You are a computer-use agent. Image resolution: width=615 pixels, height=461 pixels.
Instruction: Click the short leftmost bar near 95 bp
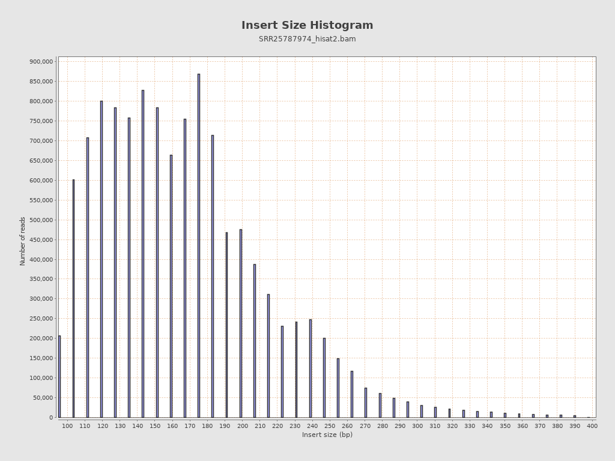(59, 376)
